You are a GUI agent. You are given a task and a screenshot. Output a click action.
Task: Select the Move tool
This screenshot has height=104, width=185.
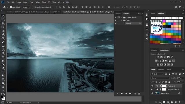click(x=3, y=16)
